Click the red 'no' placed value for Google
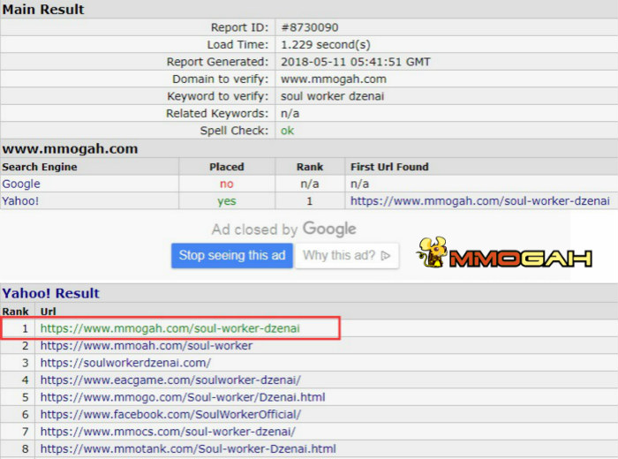Viewport: 618px width, 459px height. pyautogui.click(x=227, y=184)
